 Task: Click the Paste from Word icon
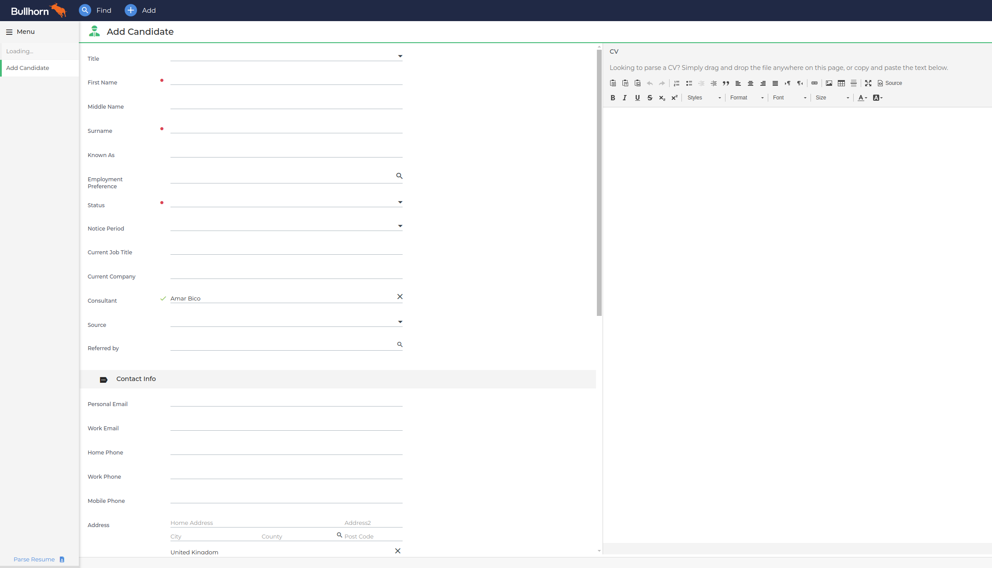(x=637, y=83)
